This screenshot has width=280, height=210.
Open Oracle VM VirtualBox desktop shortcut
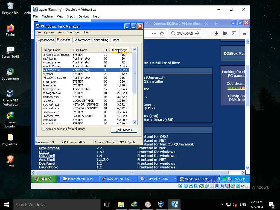[x=10, y=98]
